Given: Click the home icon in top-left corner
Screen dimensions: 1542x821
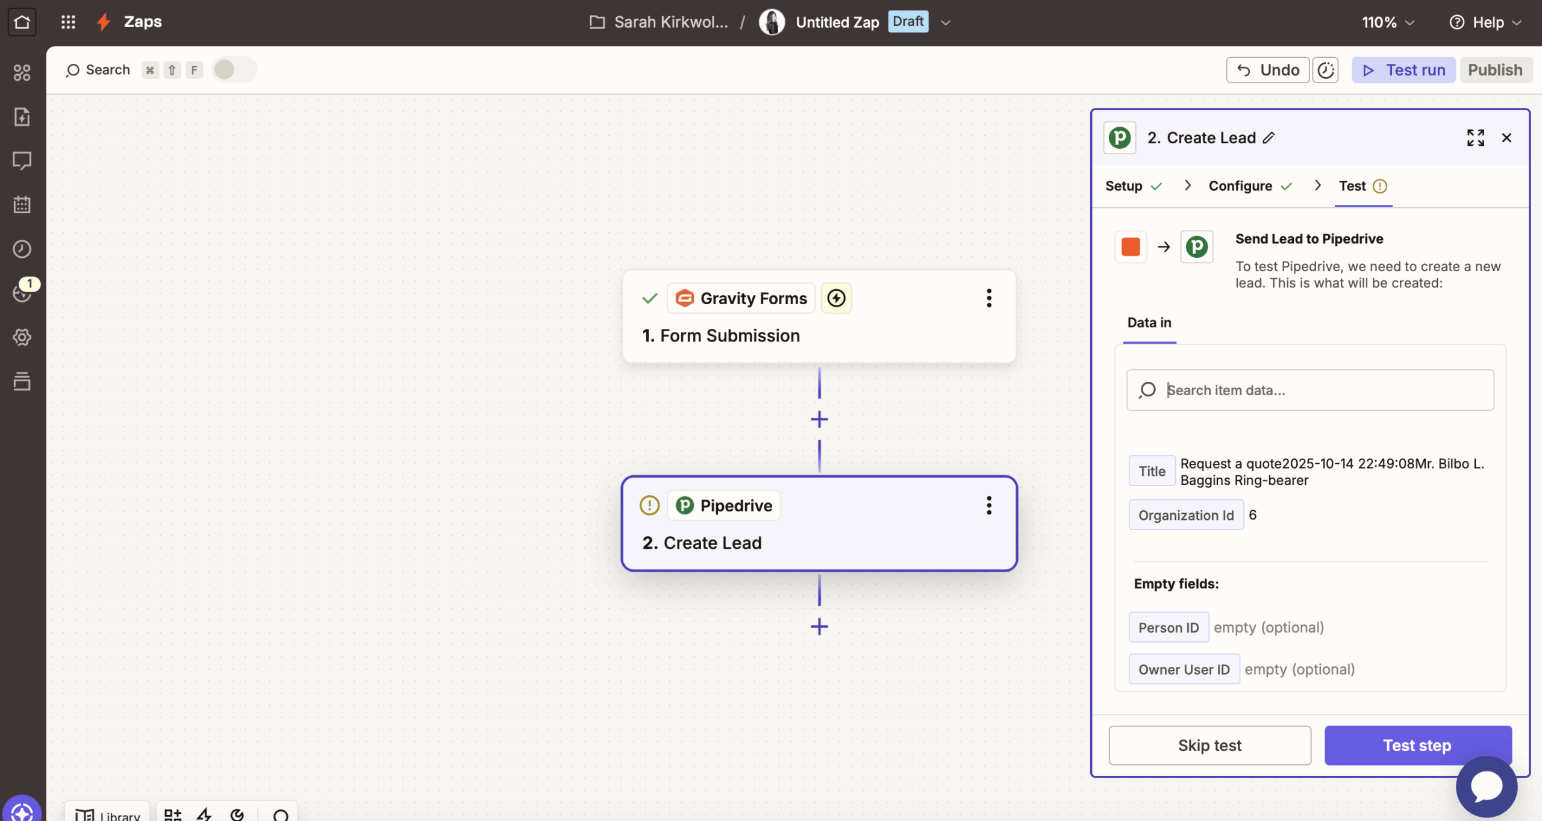Looking at the screenshot, I should 22,22.
